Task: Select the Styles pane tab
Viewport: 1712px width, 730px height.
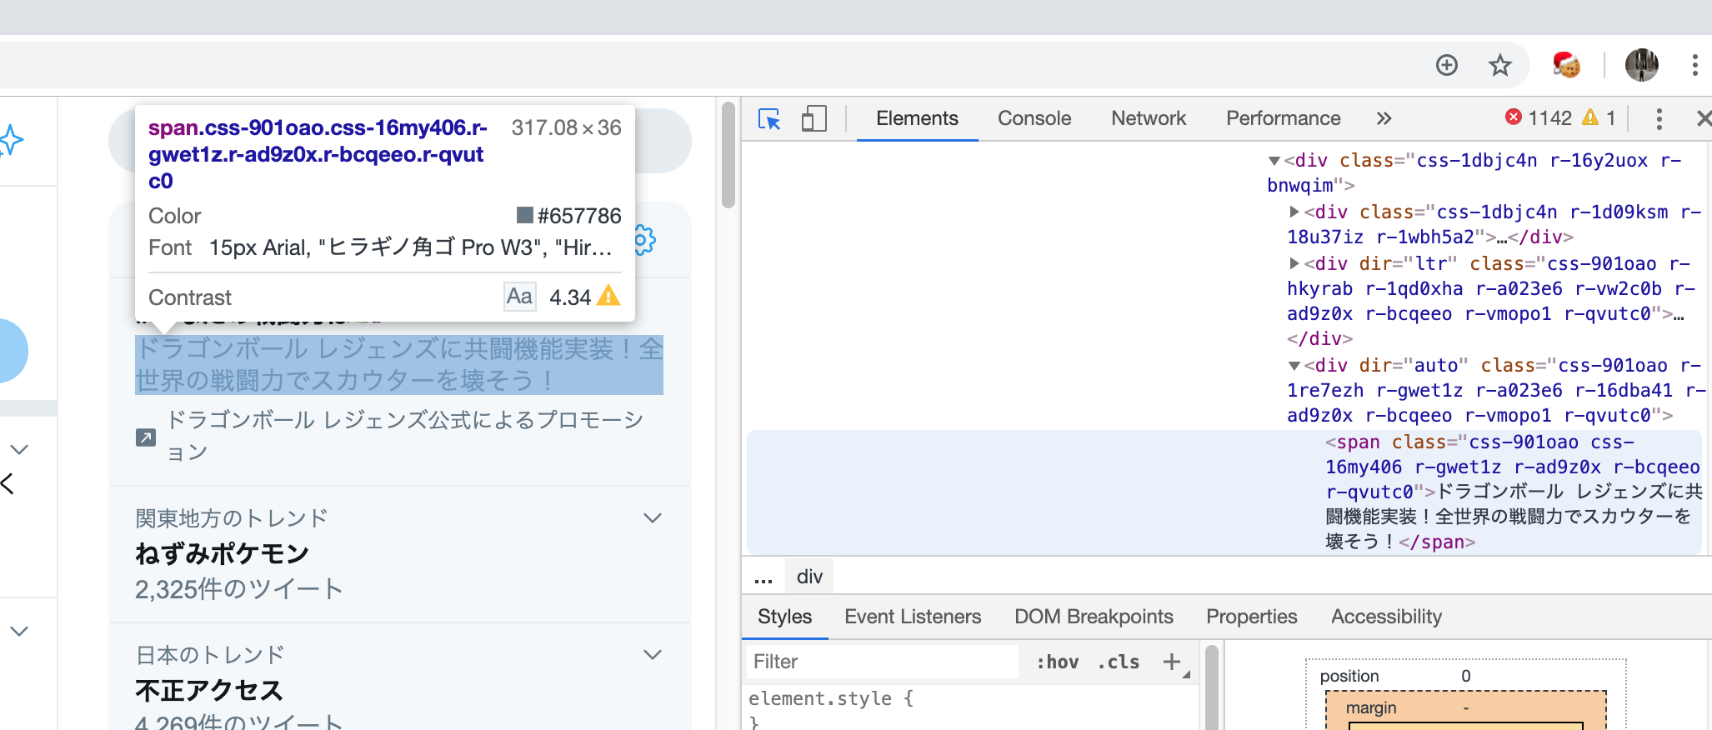Action: point(784,617)
